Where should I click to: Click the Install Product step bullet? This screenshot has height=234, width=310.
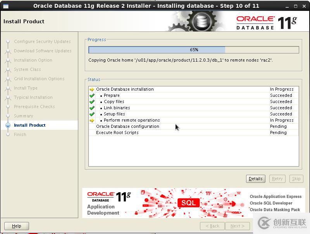(8, 125)
